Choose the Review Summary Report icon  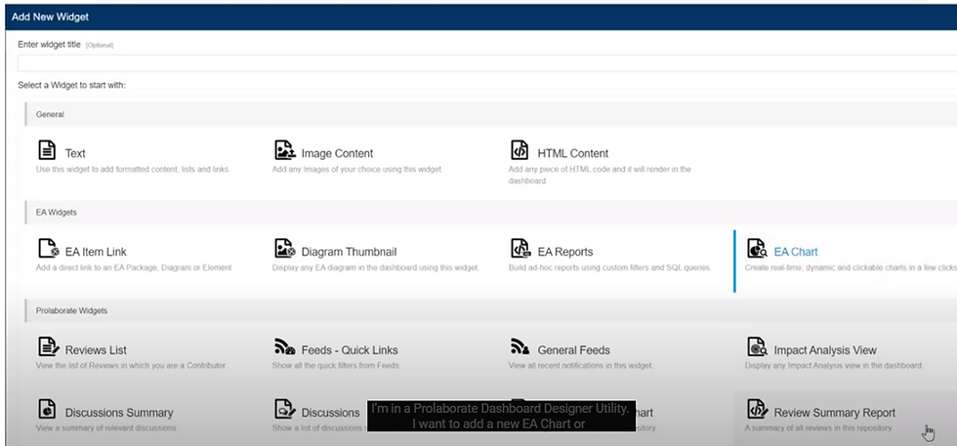[x=758, y=409]
